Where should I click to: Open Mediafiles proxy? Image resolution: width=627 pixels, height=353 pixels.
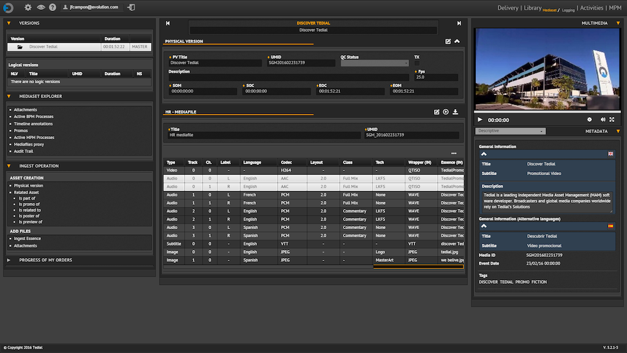(29, 145)
